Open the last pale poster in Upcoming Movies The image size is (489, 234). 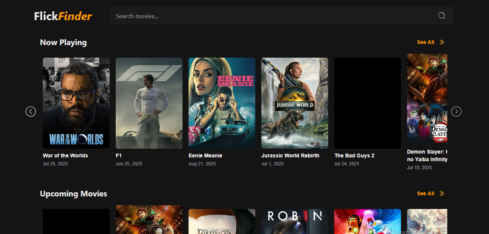(427, 221)
